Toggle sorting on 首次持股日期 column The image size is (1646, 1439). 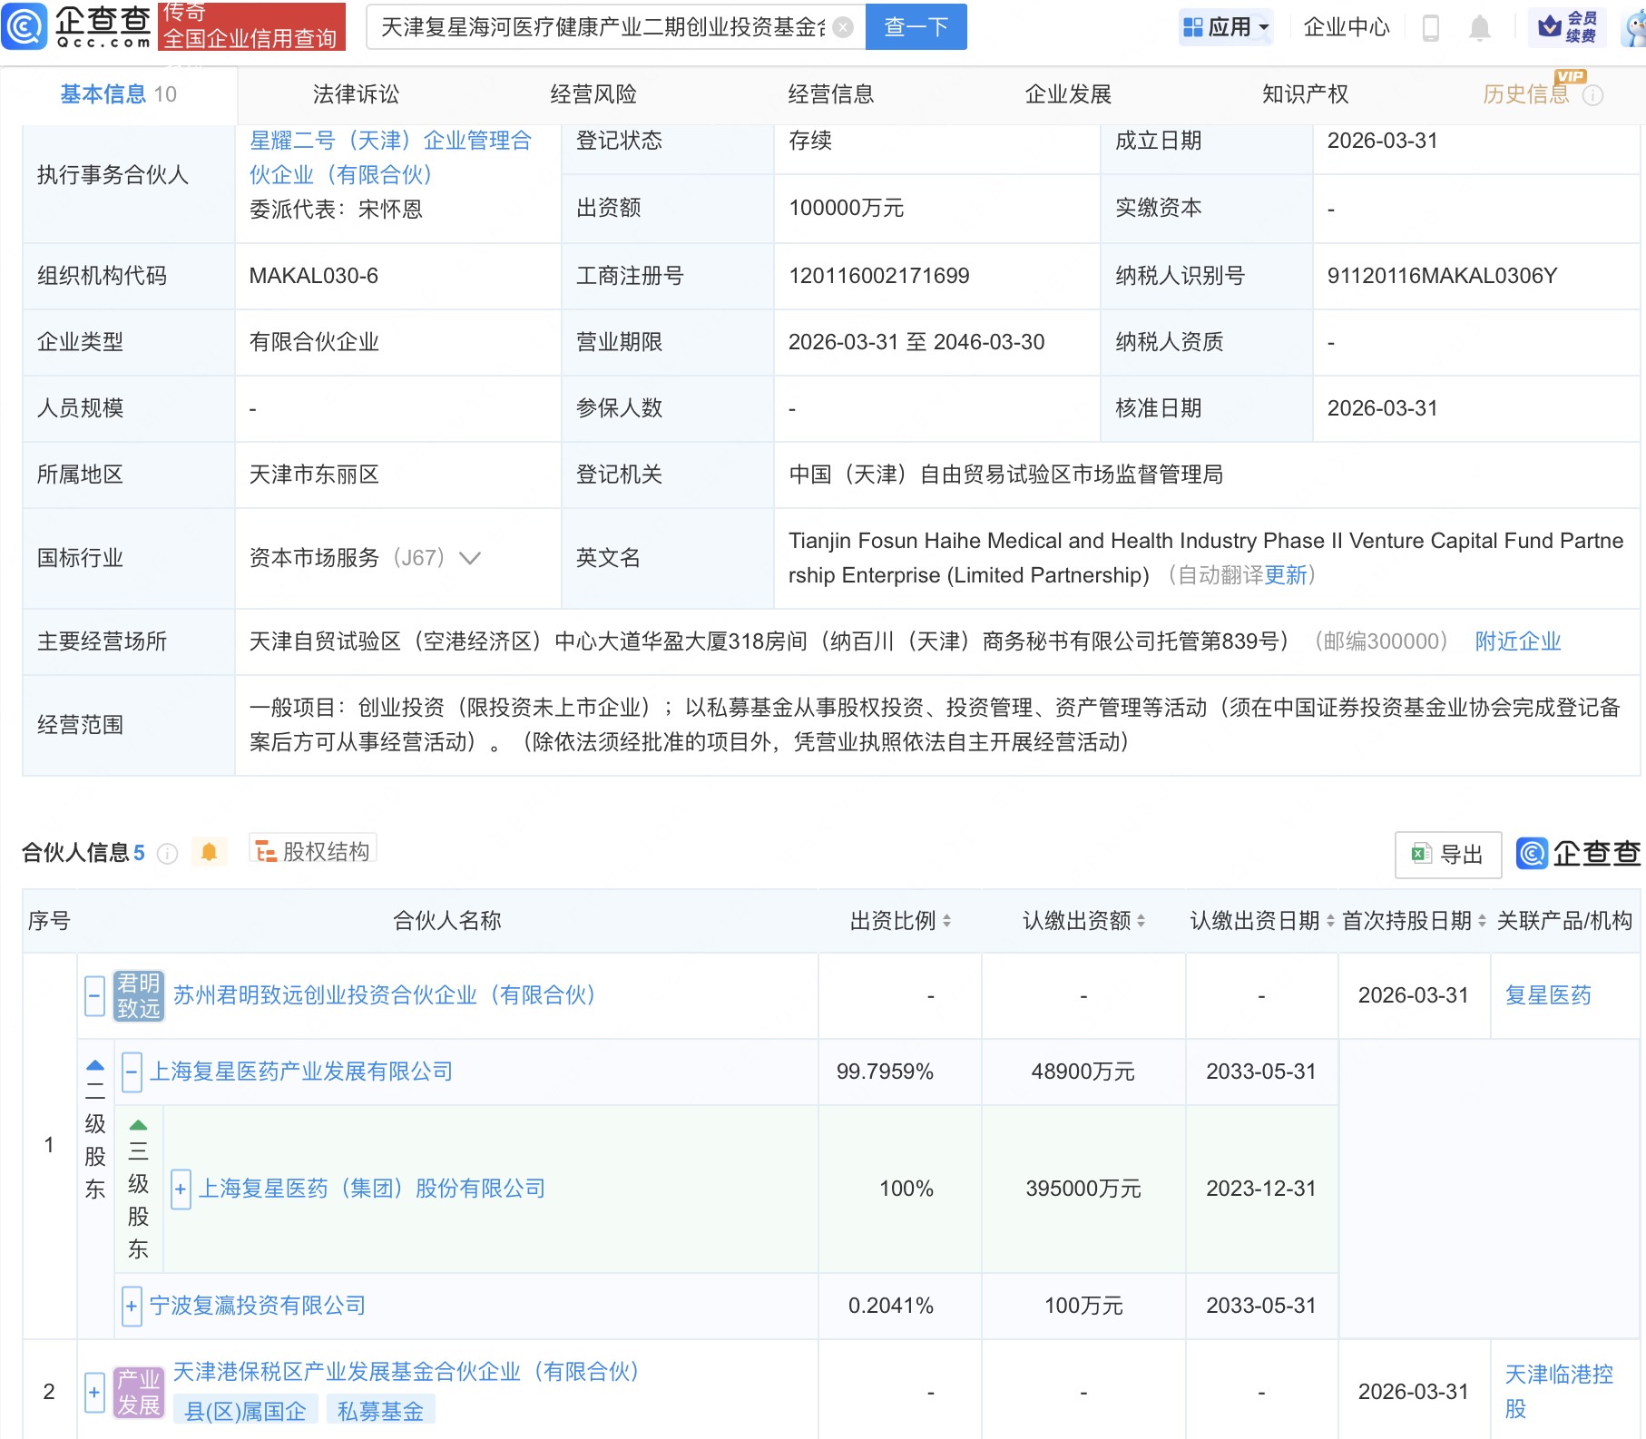1483,921
